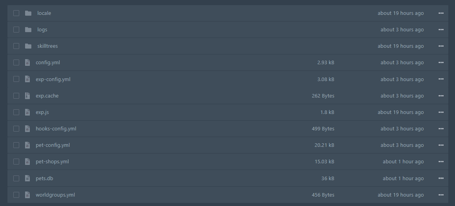455x206 pixels.
Task: Click the file icon beside exp.js
Action: click(x=27, y=112)
